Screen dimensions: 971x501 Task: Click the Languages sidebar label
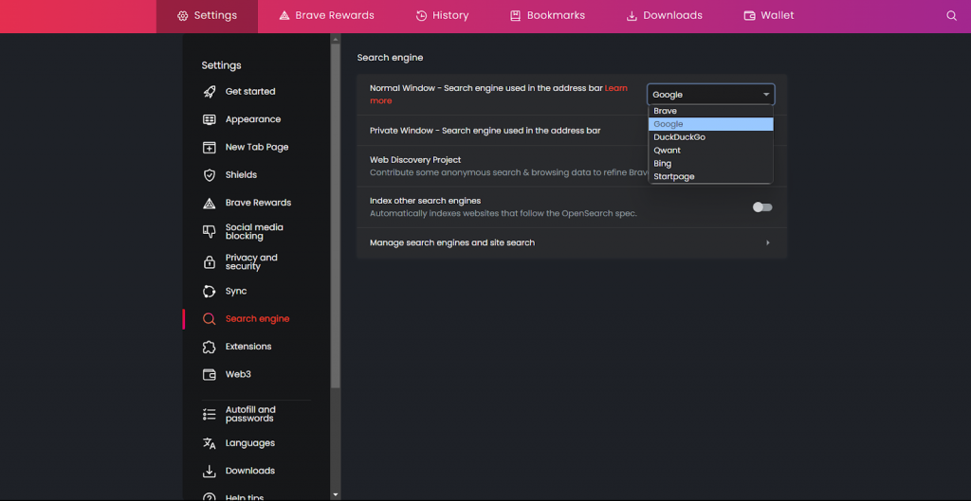click(250, 443)
